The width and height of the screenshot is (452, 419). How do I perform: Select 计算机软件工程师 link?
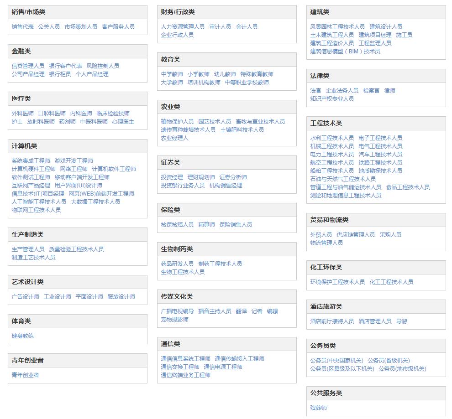pos(114,169)
